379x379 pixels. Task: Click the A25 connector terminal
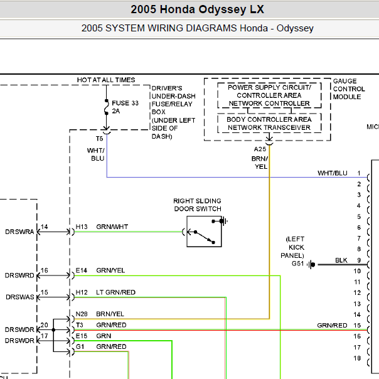click(x=269, y=144)
